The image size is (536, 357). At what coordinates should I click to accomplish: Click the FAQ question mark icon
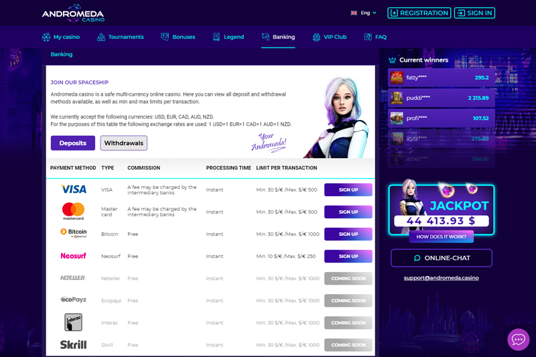coord(368,37)
